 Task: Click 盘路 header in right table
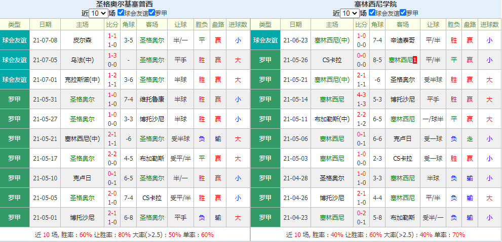470,24
